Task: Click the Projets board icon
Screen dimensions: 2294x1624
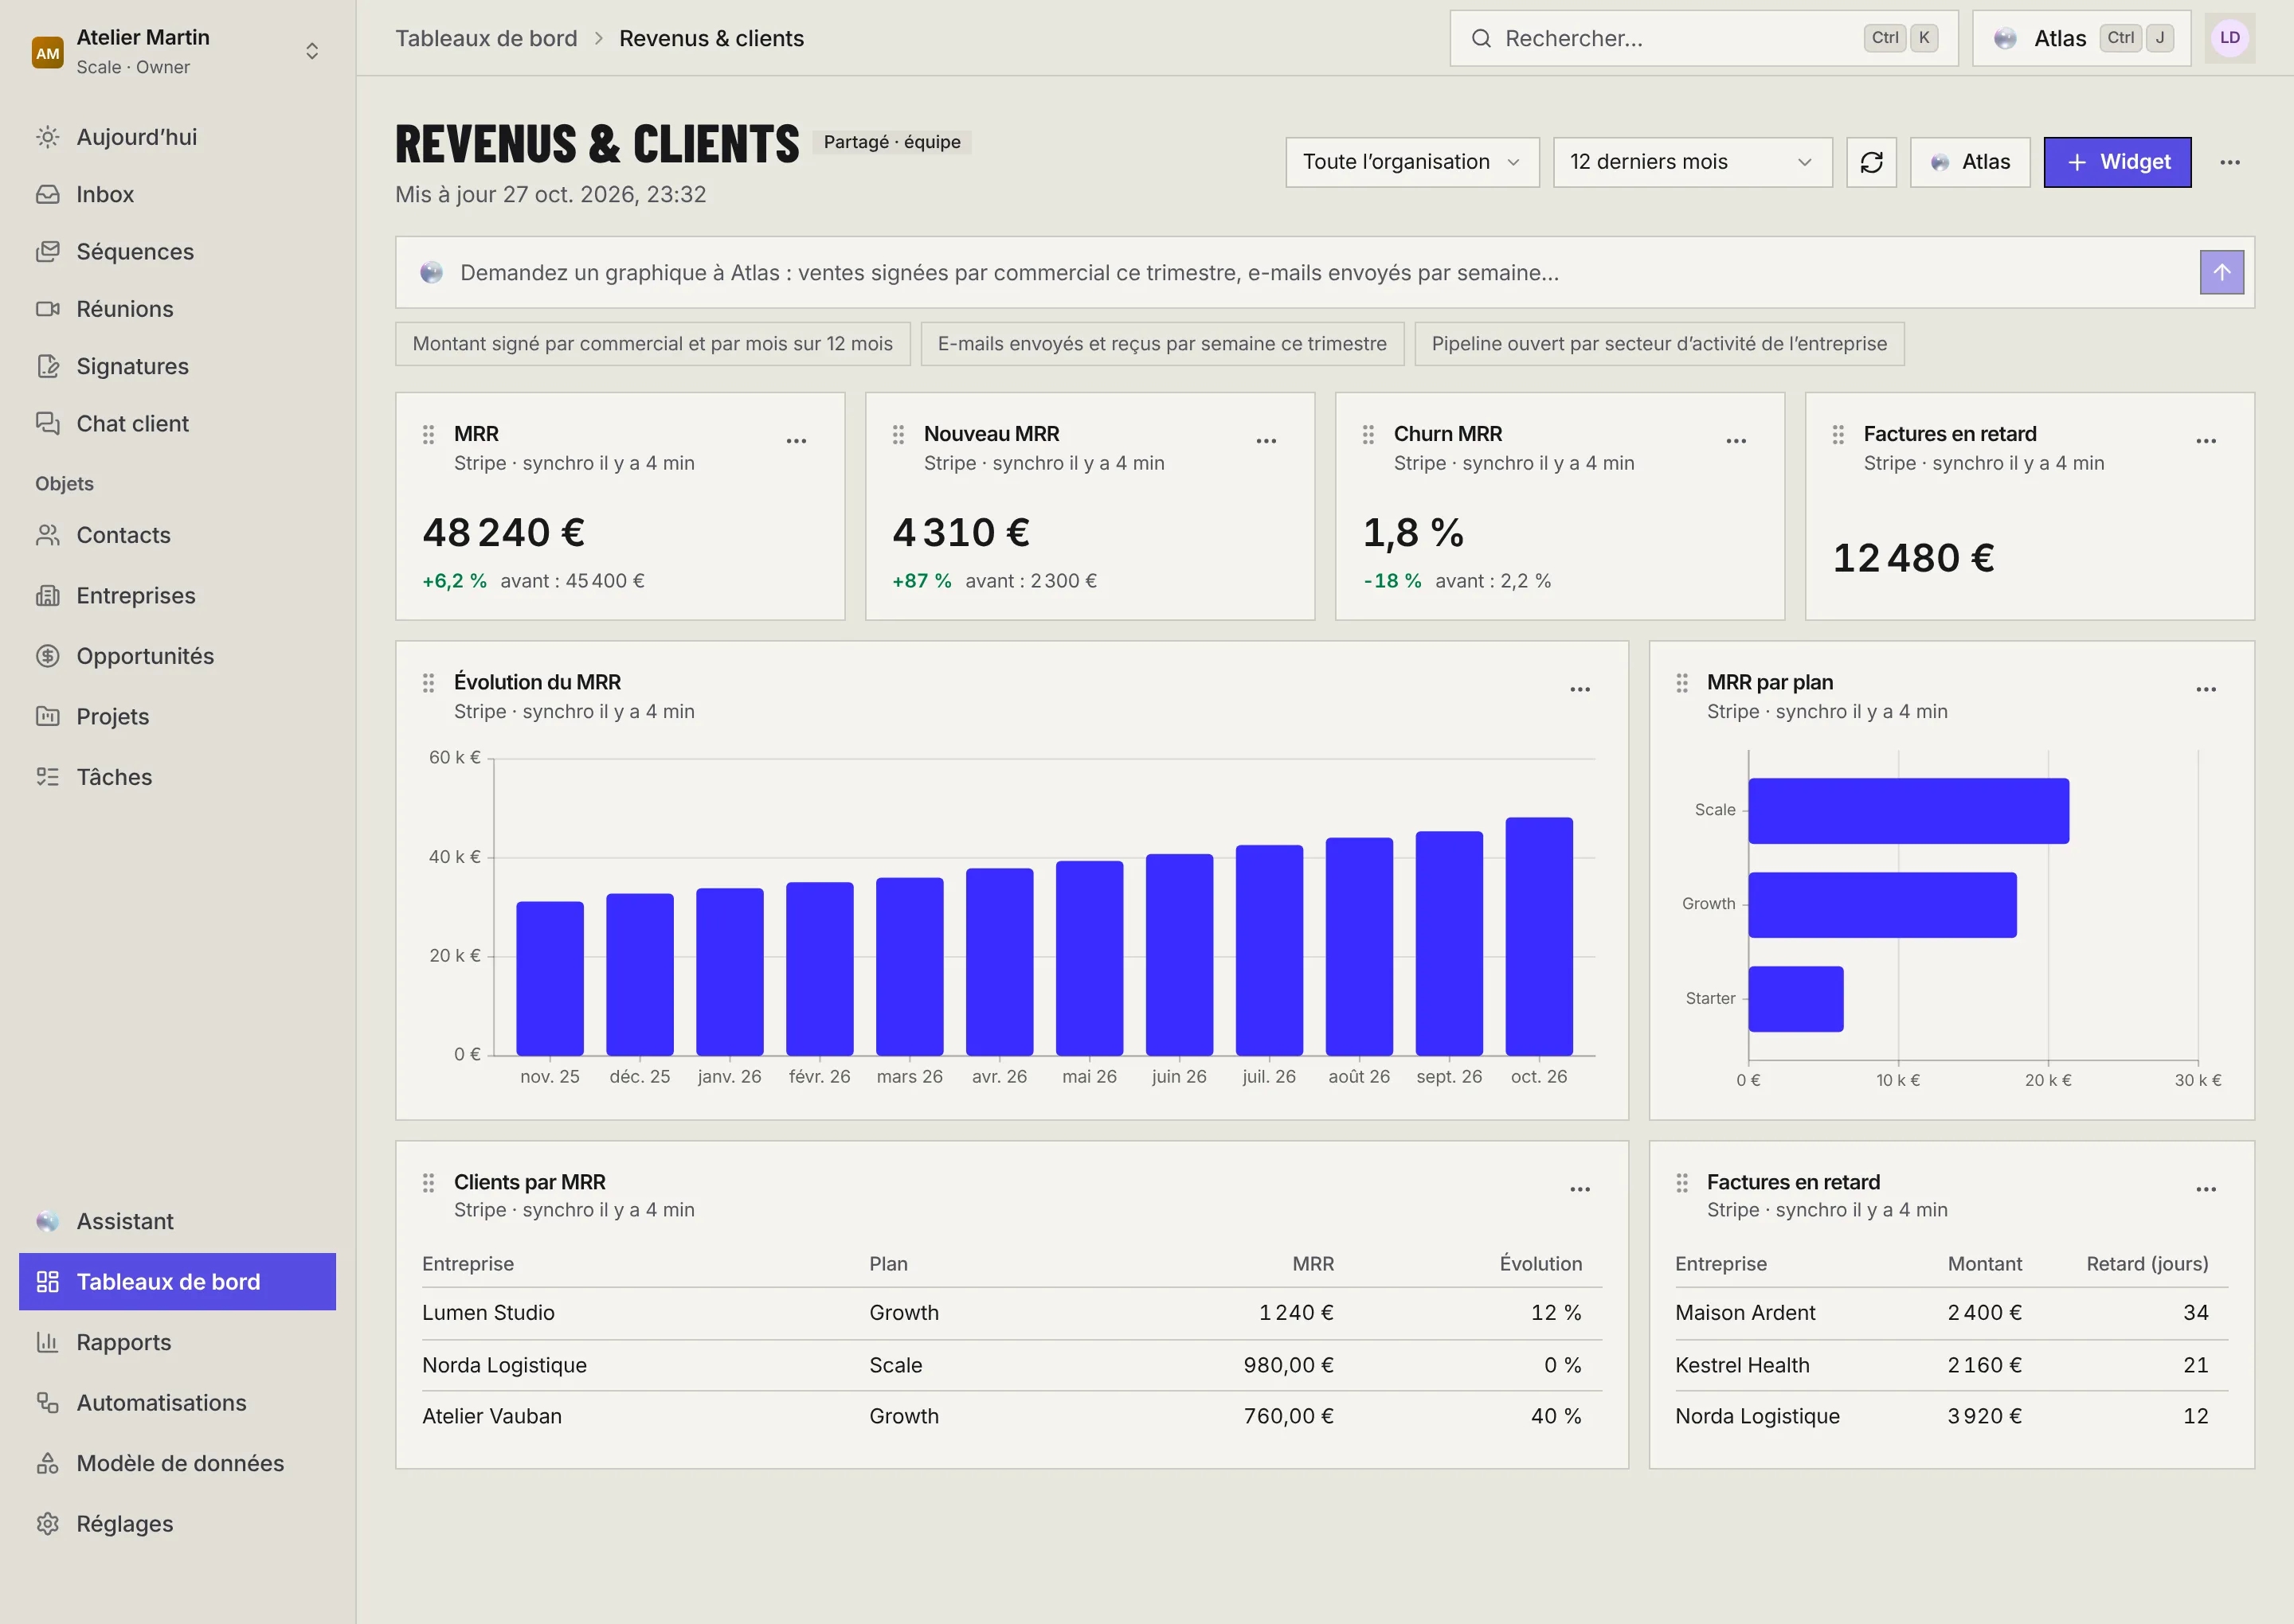Action: click(x=47, y=716)
